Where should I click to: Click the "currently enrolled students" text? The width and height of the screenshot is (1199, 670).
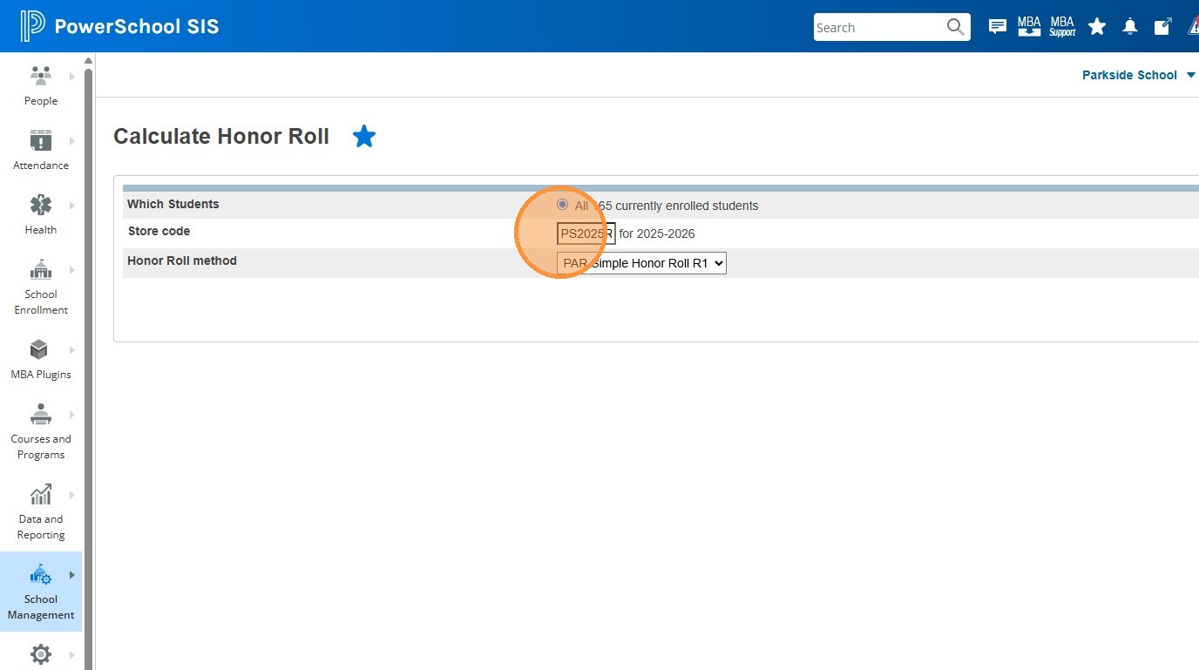(x=687, y=206)
